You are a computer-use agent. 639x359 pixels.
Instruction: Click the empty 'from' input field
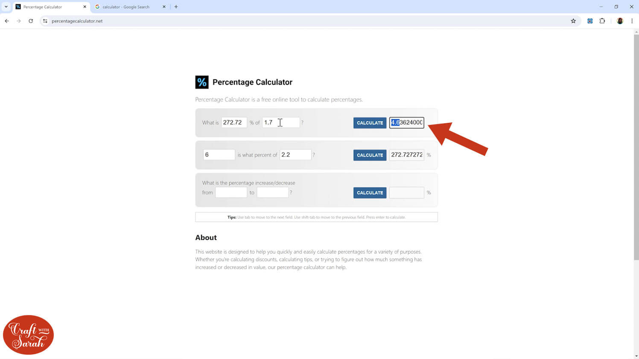tap(231, 192)
